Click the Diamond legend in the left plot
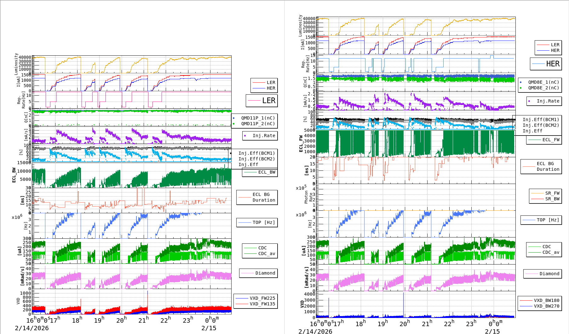The image size is (569, 334). [x=265, y=273]
